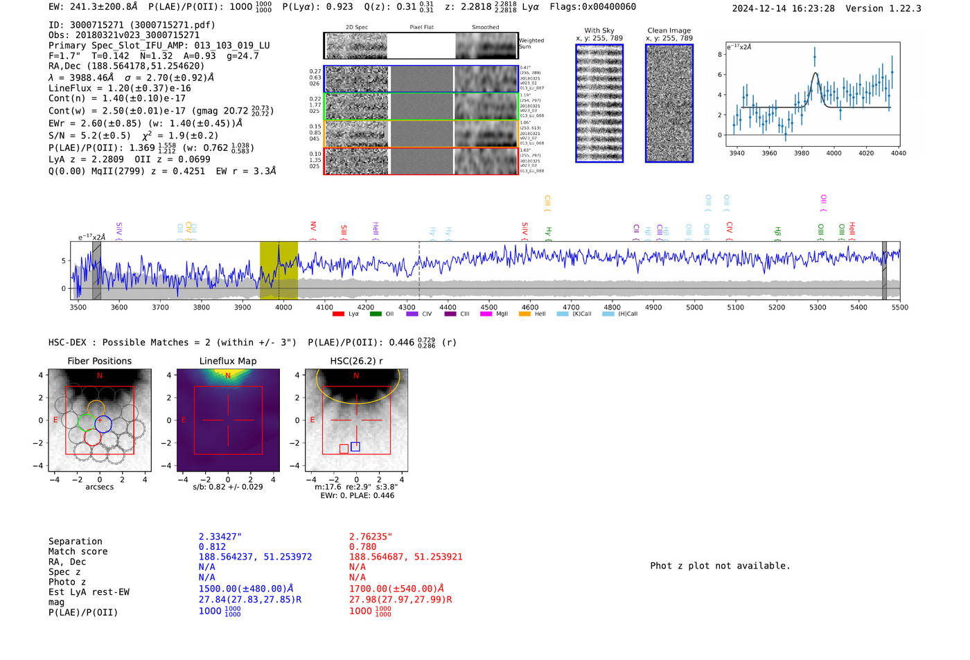Click the Primary Spec_Slot_IFU_AMP line

click(x=159, y=46)
